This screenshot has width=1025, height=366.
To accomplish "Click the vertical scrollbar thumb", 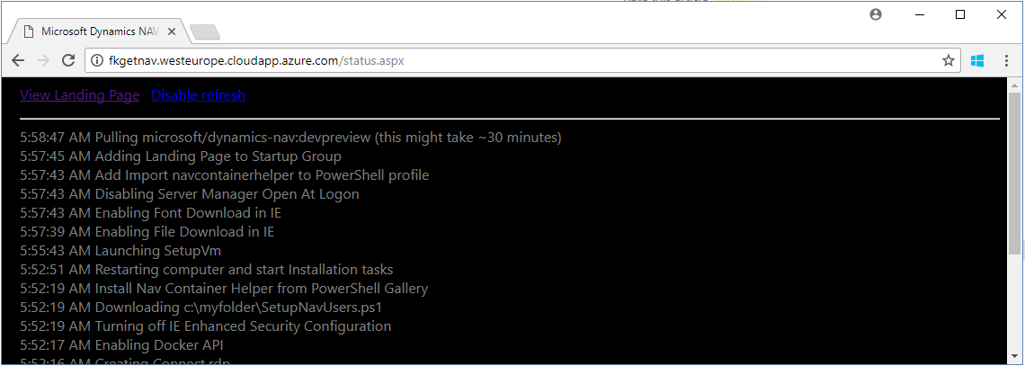I will [1015, 171].
